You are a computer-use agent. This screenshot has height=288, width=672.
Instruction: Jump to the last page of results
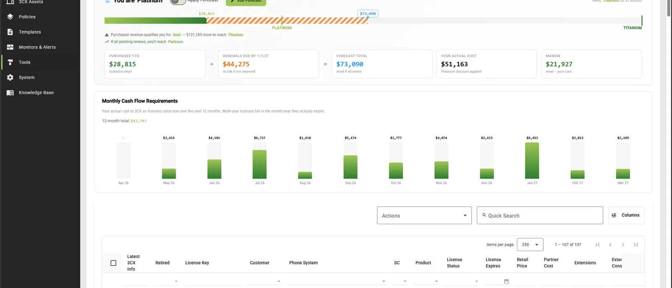click(x=635, y=245)
